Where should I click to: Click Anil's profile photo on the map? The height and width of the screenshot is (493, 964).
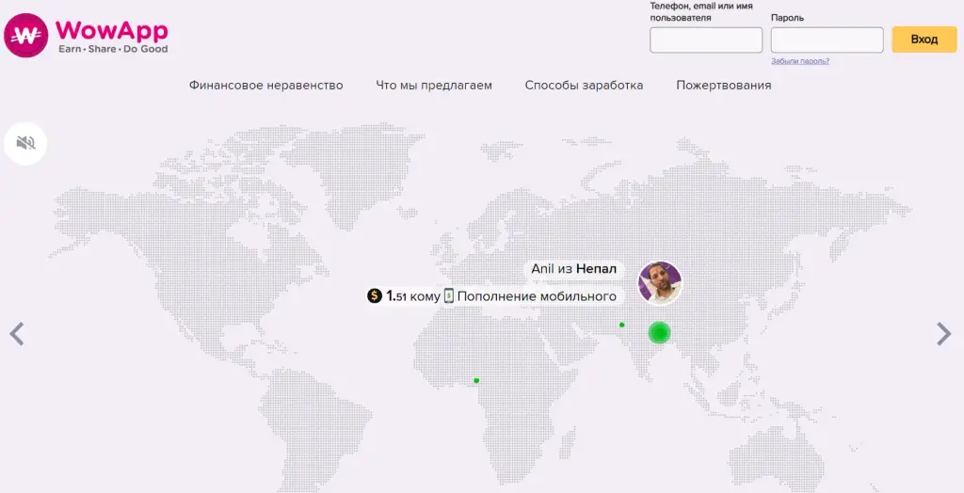(660, 283)
